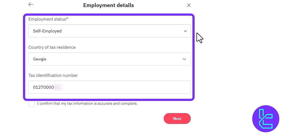Tick the tax information confirmation checkbox
Viewport: 282px width, 135px height.
tap(32, 103)
